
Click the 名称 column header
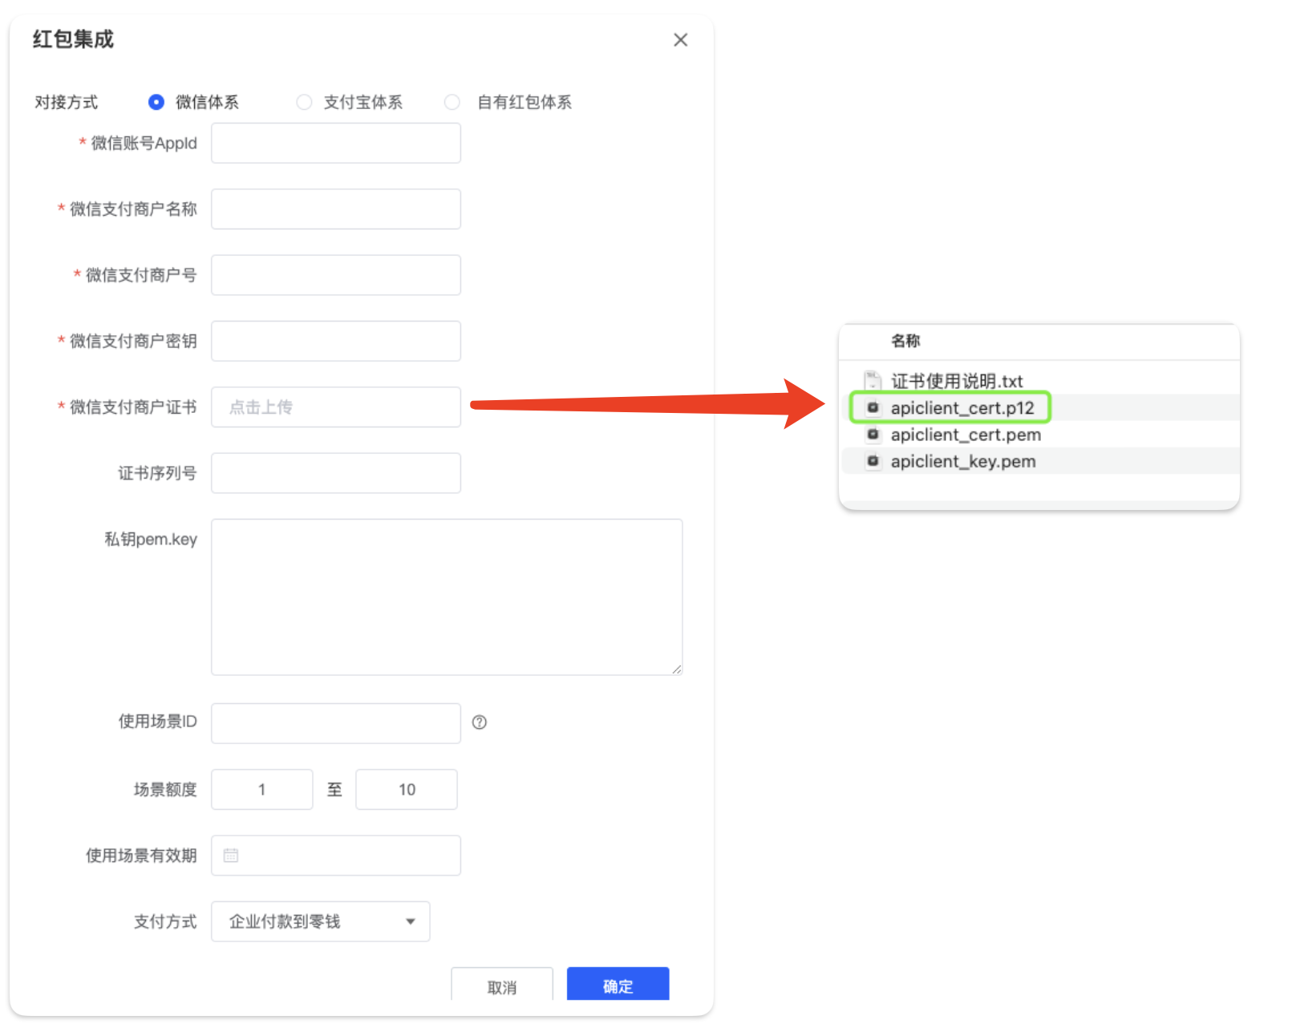coord(906,341)
